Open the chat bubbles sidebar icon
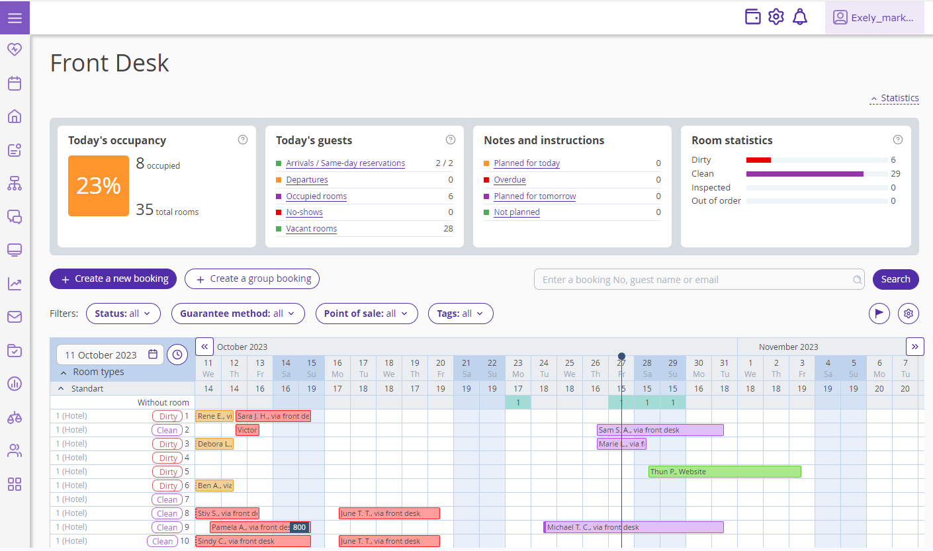The image size is (933, 551). 15,216
